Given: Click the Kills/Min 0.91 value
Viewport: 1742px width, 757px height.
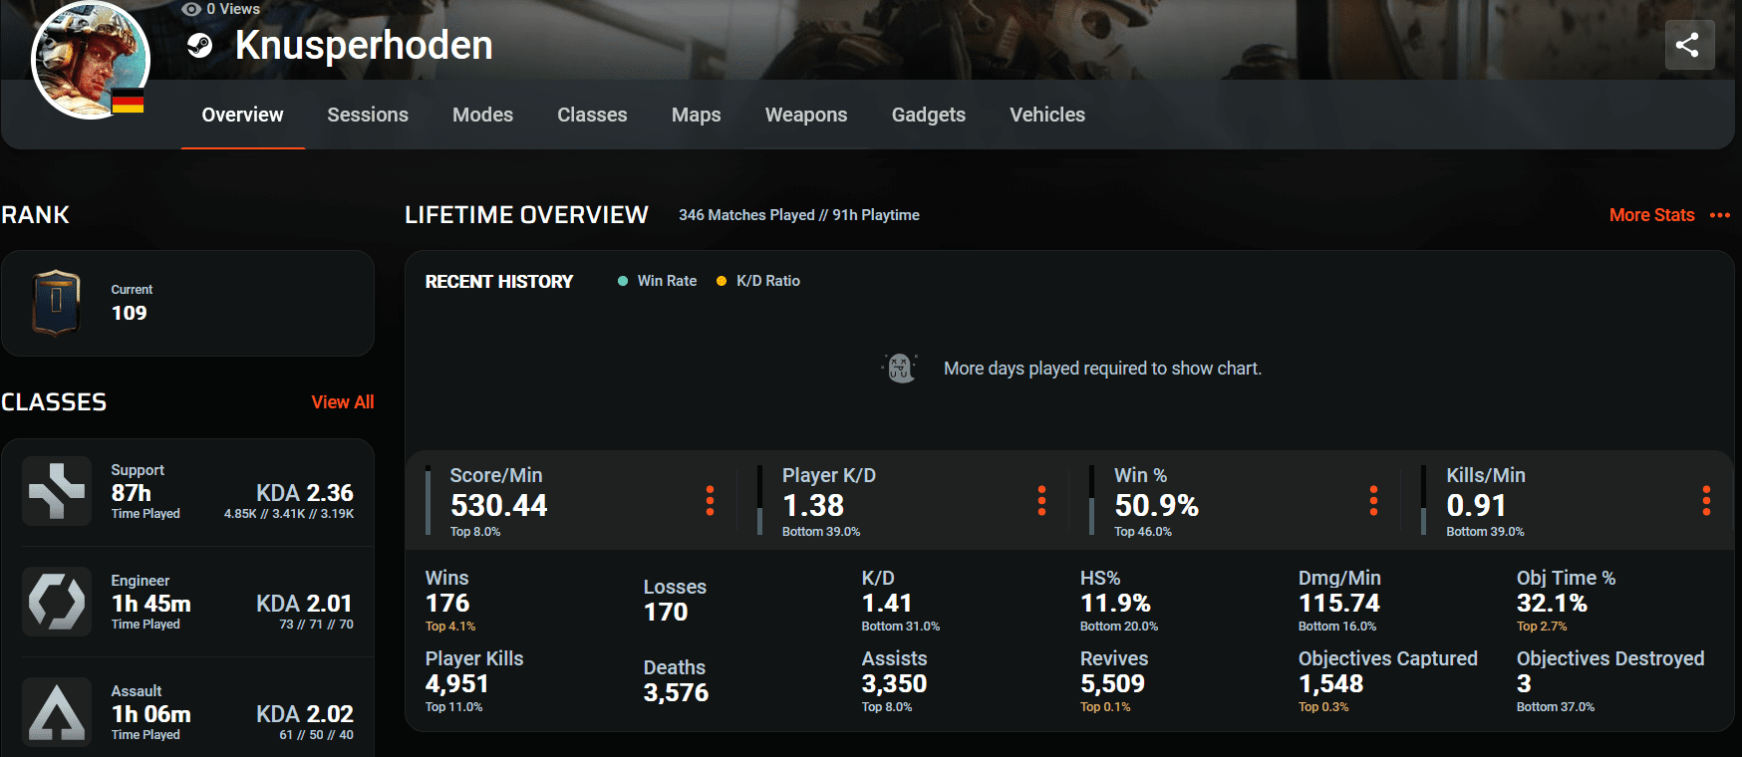Looking at the screenshot, I should point(1476,506).
